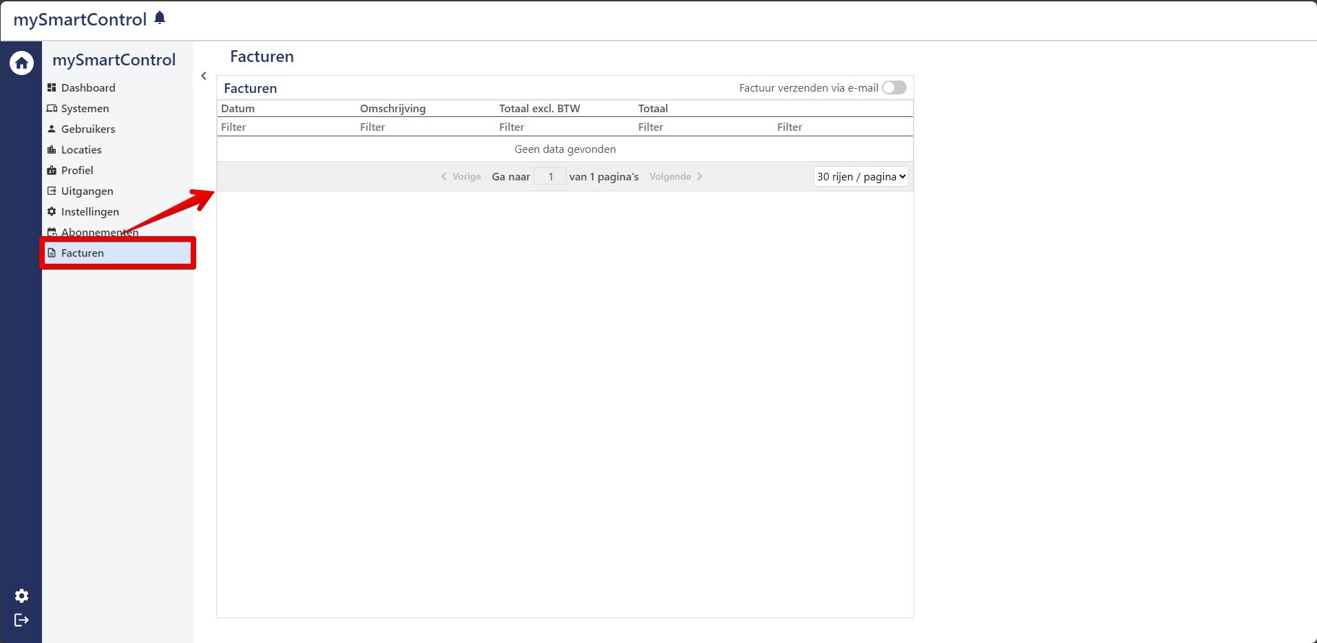1317x643 pixels.
Task: Open the Instellingen menu entry
Action: point(90,211)
